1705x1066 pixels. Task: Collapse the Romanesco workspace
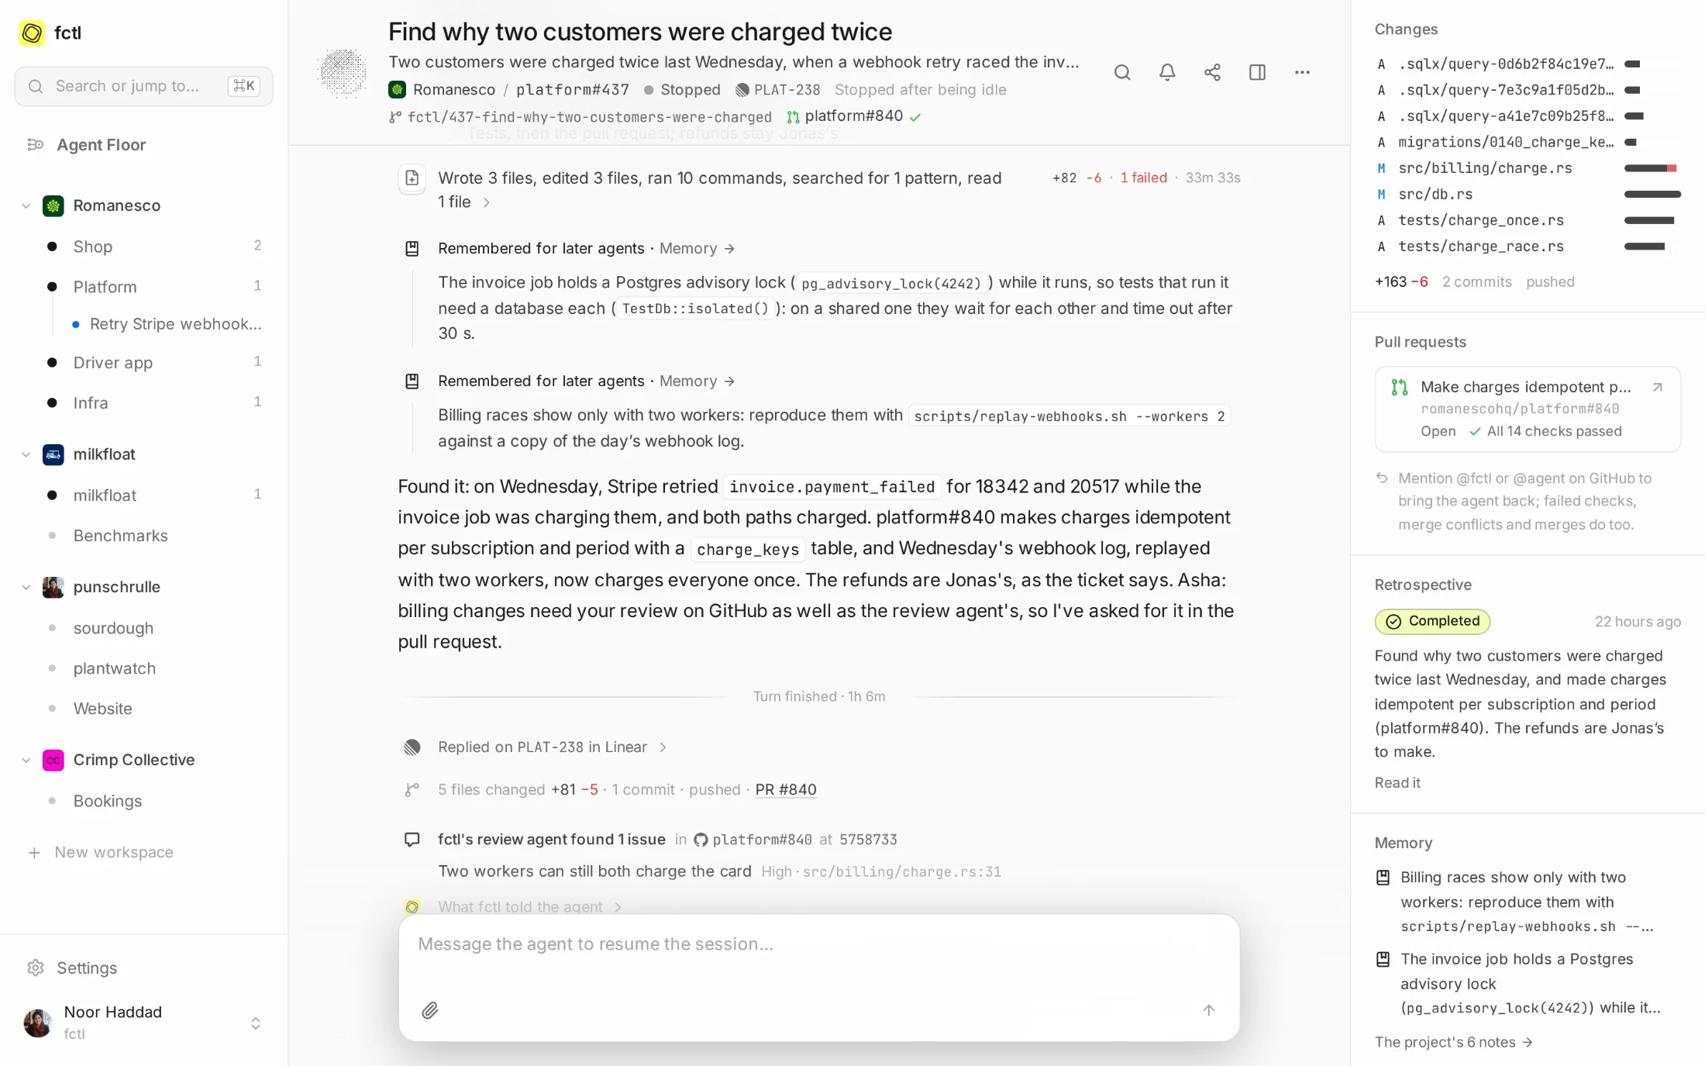coord(26,205)
